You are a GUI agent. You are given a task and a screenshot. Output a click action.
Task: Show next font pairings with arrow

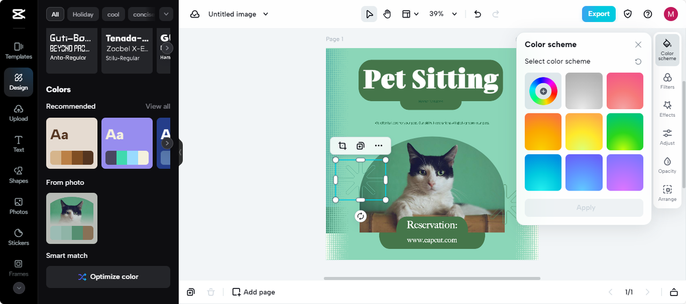pos(167,48)
